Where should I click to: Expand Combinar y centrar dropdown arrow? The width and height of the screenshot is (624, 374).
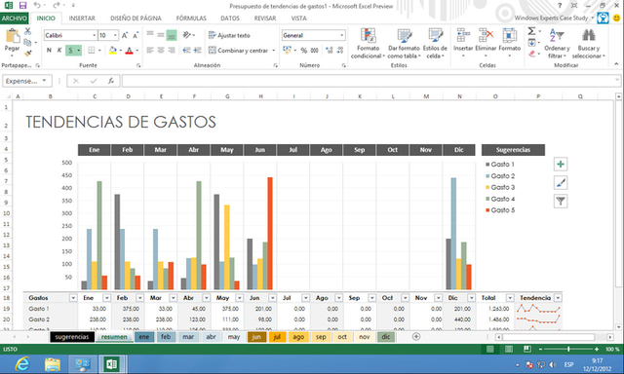(x=274, y=51)
